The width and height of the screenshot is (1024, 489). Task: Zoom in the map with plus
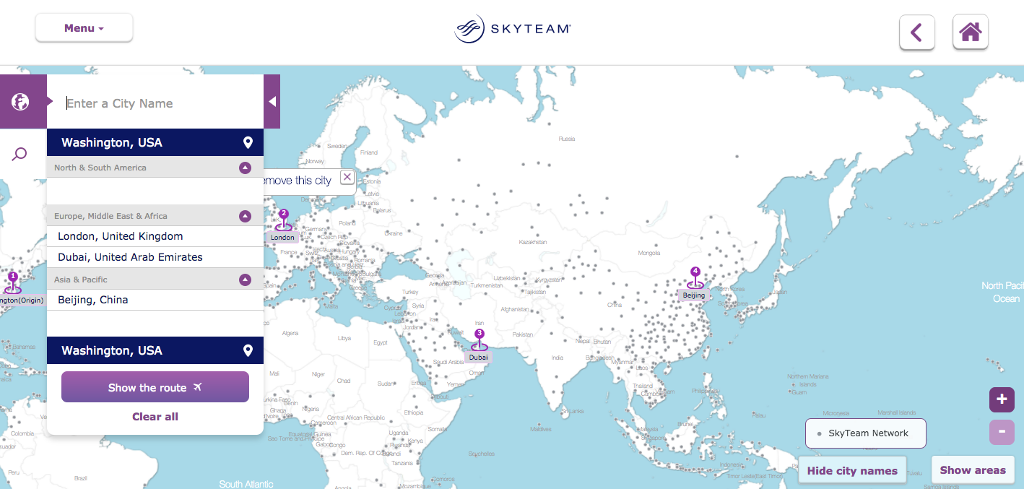click(x=1002, y=399)
